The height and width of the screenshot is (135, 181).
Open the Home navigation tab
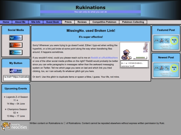pyautogui.click(x=6, y=22)
